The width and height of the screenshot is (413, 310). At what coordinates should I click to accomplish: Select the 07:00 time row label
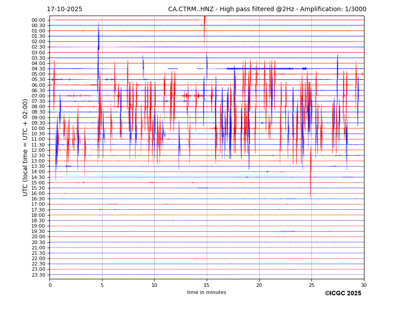pos(38,96)
